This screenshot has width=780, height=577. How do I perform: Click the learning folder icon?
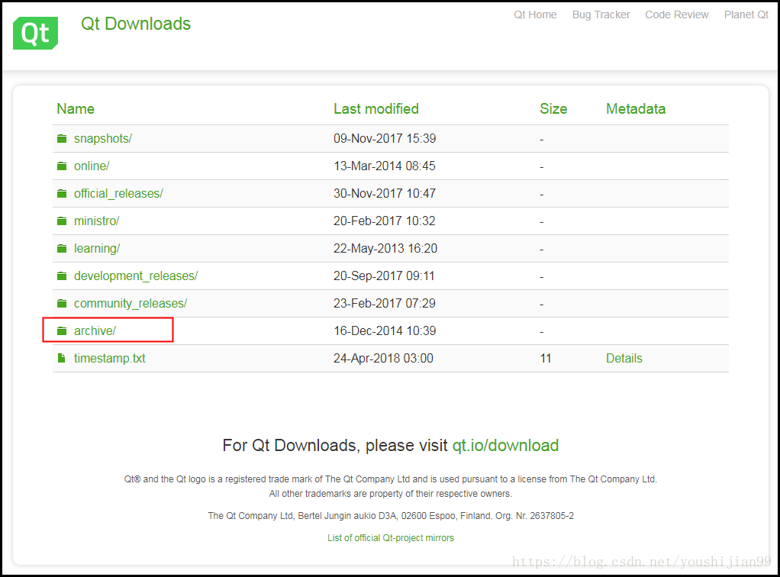coord(62,248)
